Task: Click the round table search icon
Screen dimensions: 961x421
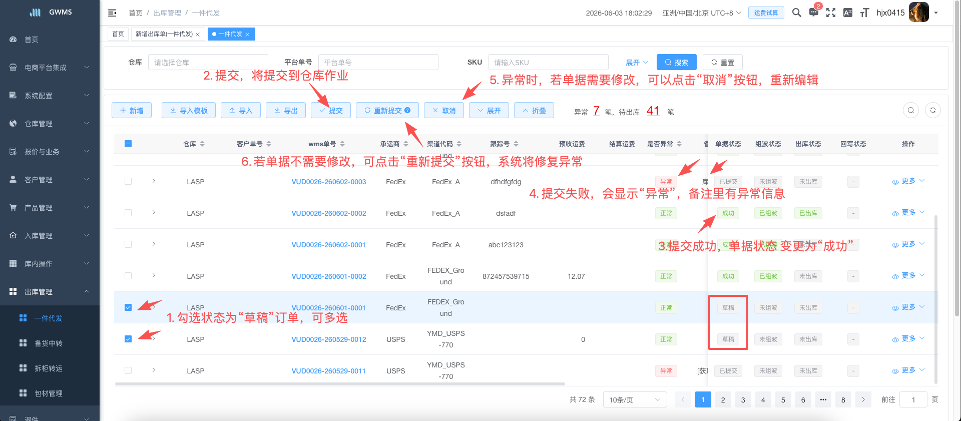Action: tap(911, 110)
